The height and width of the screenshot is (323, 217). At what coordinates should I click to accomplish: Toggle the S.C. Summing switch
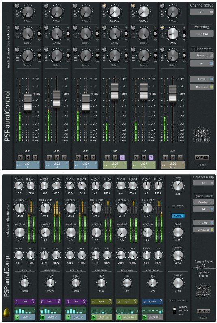click(x=174, y=311)
